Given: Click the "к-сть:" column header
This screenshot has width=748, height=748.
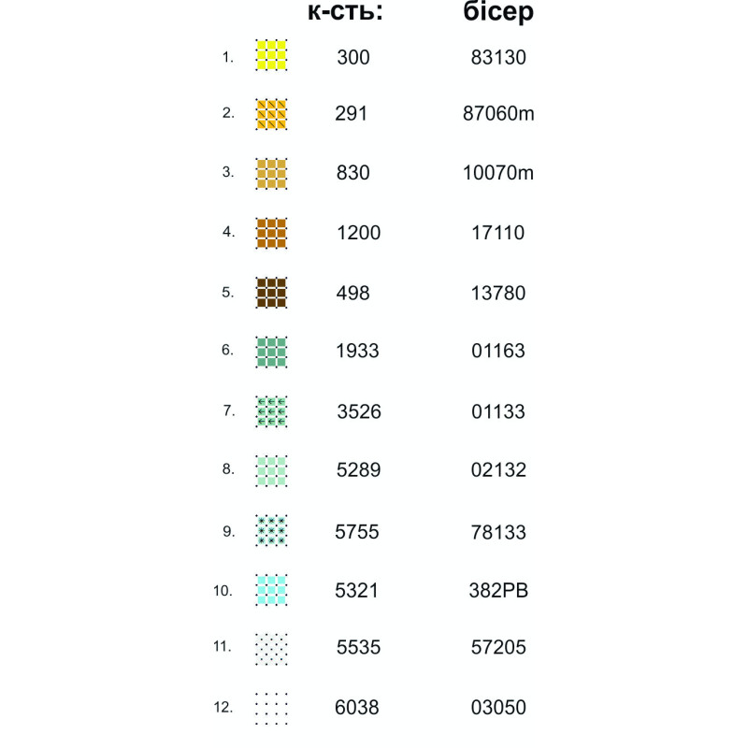Looking at the screenshot, I should [x=346, y=13].
